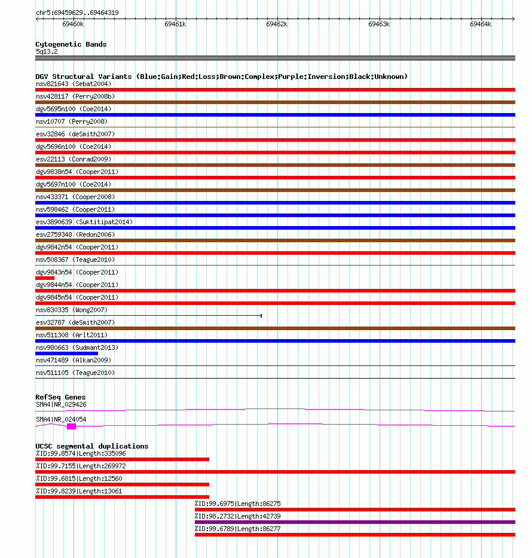The width and height of the screenshot is (532, 558).
Task: Select dgv5695n100 (Coe2014) variant label
Action: coord(74,109)
